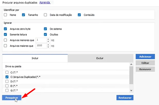
Task: Switch to the Excluir tab
Action: coord(100,58)
